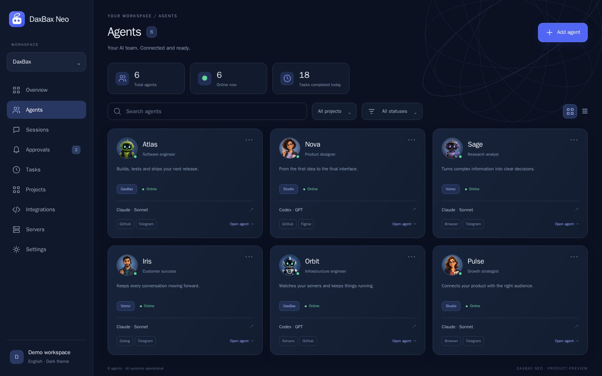The height and width of the screenshot is (376, 602).
Task: Focus the Search agents field
Action: (x=207, y=111)
